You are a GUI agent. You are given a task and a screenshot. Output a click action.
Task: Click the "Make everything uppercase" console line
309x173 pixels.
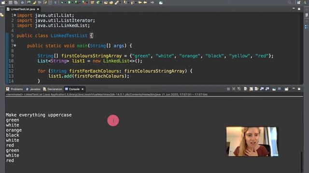coord(39,115)
